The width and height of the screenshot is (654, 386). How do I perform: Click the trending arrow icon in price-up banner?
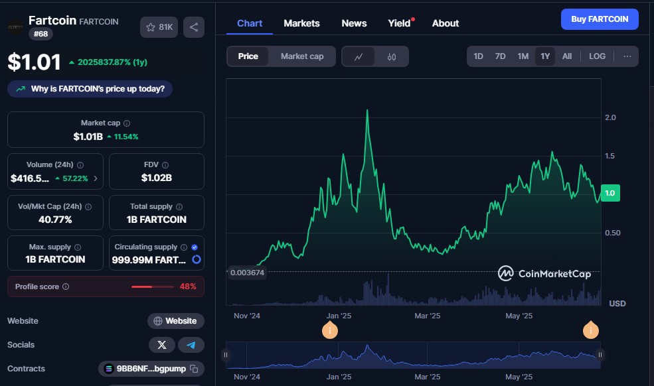(21, 89)
